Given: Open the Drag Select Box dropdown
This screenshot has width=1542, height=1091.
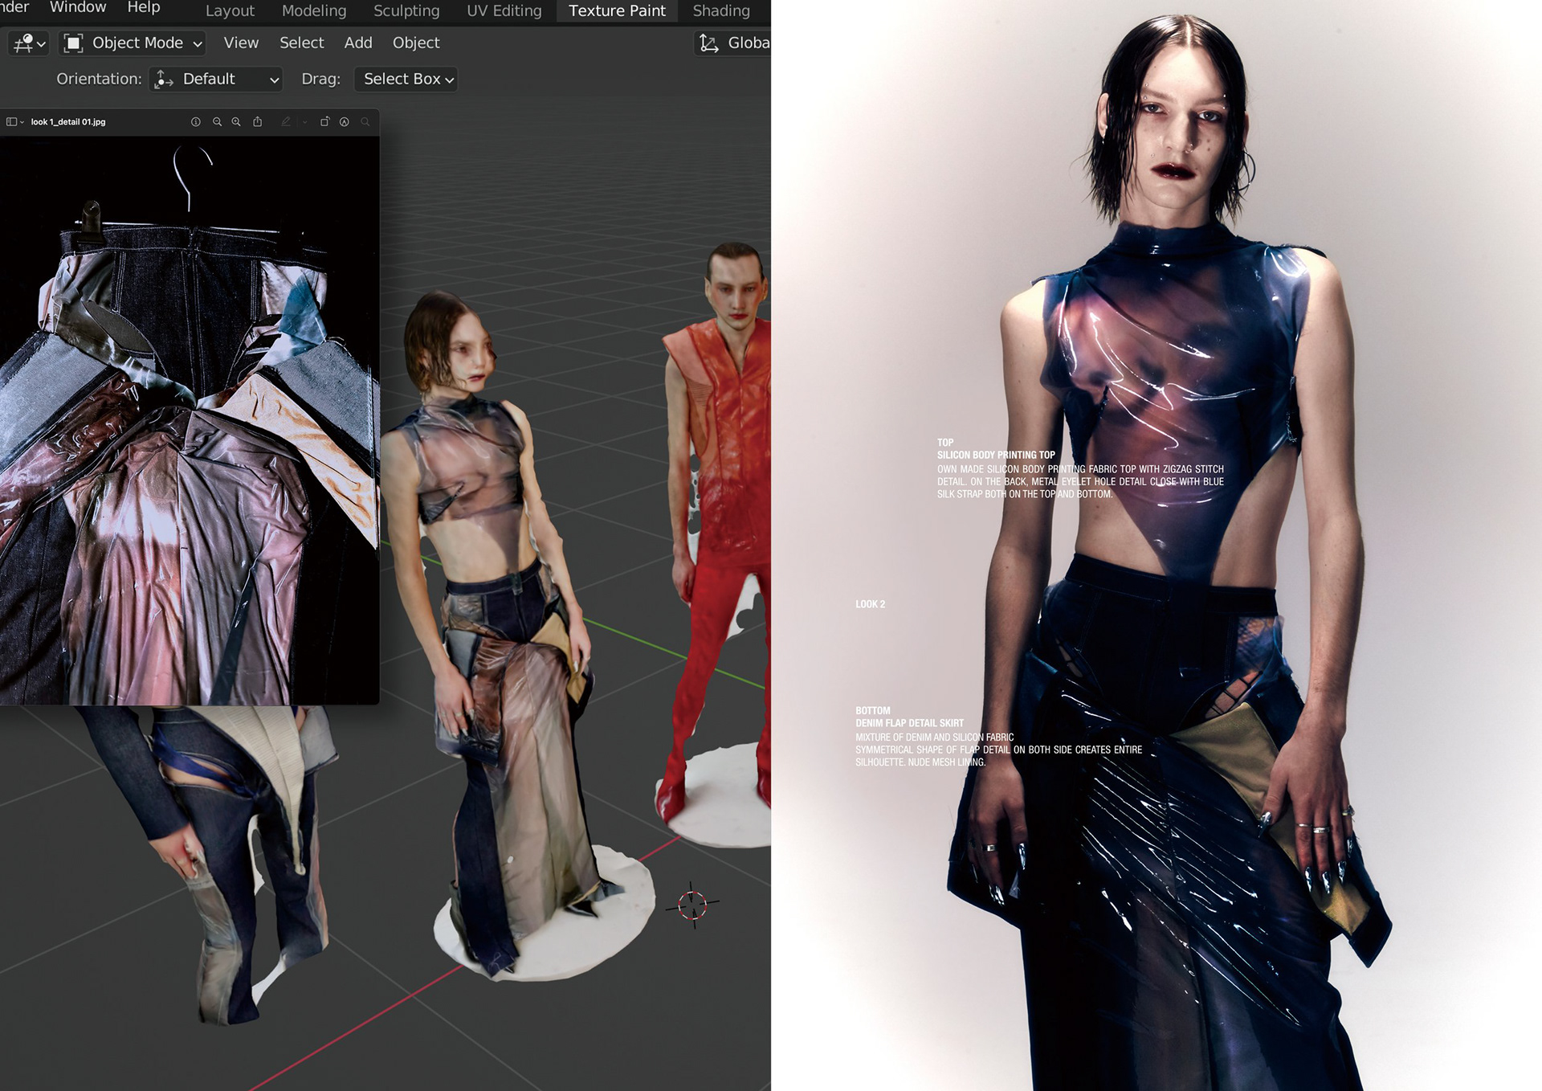Looking at the screenshot, I should point(406,80).
